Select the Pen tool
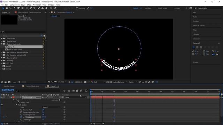223x125 pixels. pyautogui.click(x=31, y=8)
